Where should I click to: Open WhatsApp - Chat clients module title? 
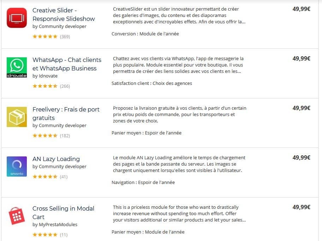tap(67, 64)
